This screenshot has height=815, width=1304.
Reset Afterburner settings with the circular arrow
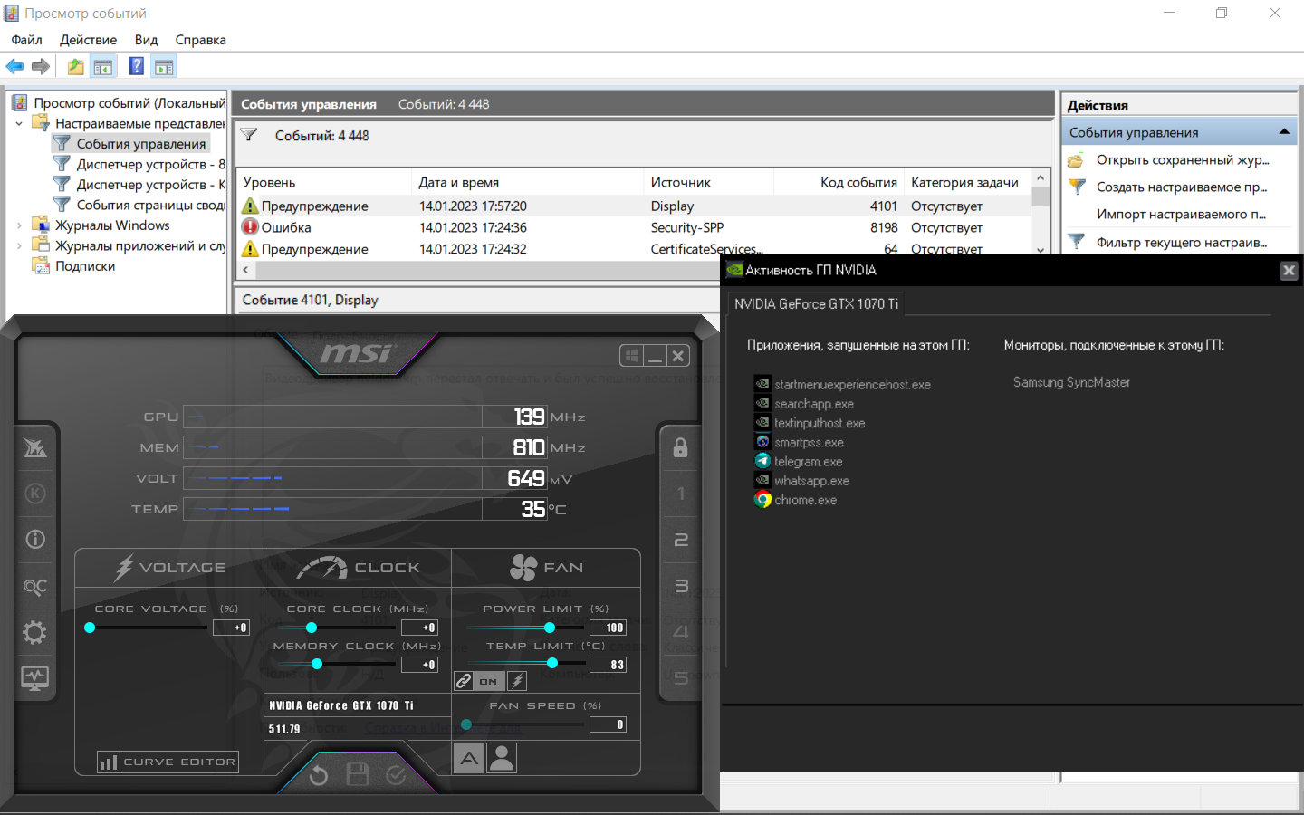tap(319, 775)
